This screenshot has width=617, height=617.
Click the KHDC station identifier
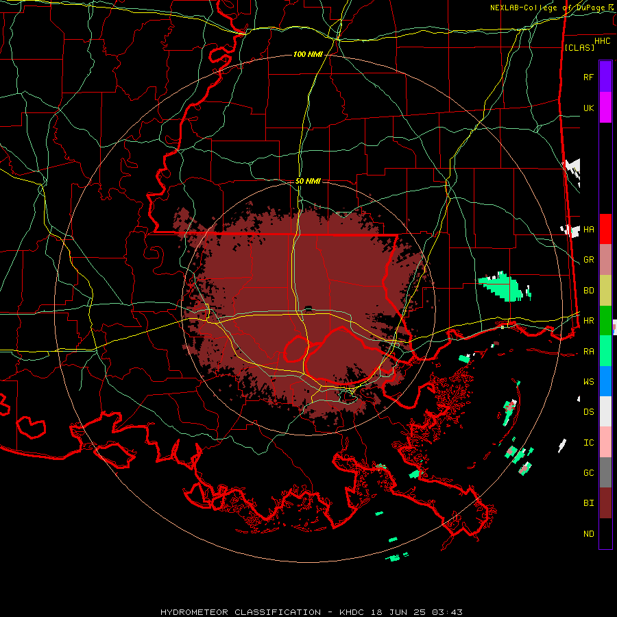coord(353,612)
